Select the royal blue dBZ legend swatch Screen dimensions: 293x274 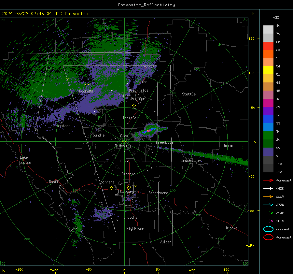click(268, 119)
